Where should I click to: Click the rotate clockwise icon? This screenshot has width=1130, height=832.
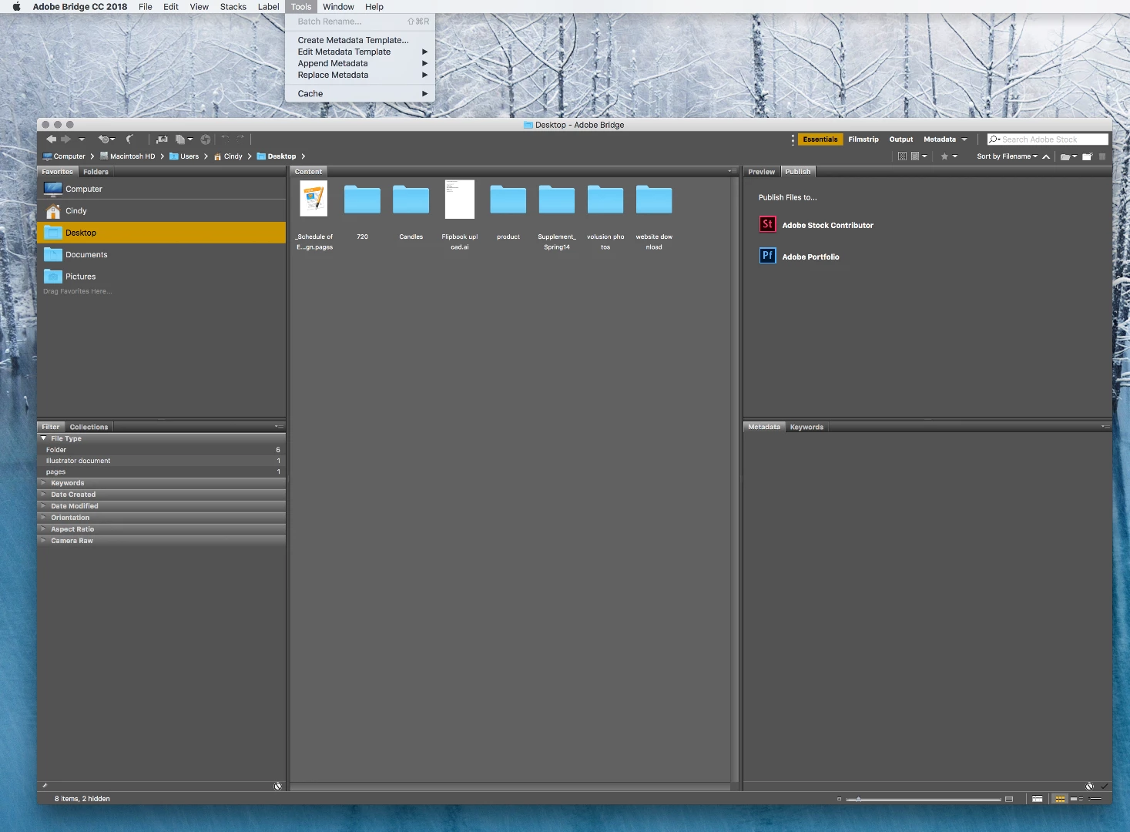click(x=240, y=139)
